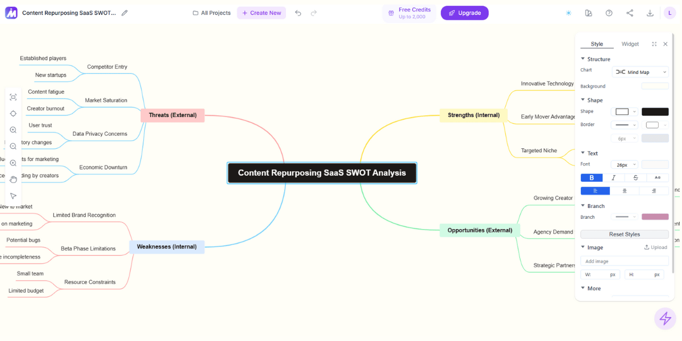
Task: Reset zoom with the magnifier X icon
Action: (13, 163)
